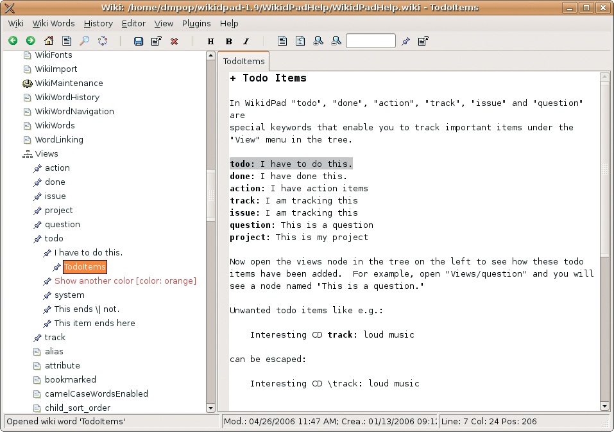The width and height of the screenshot is (614, 432).
Task: Click the page icon beside bookmarked
Action: (x=37, y=379)
